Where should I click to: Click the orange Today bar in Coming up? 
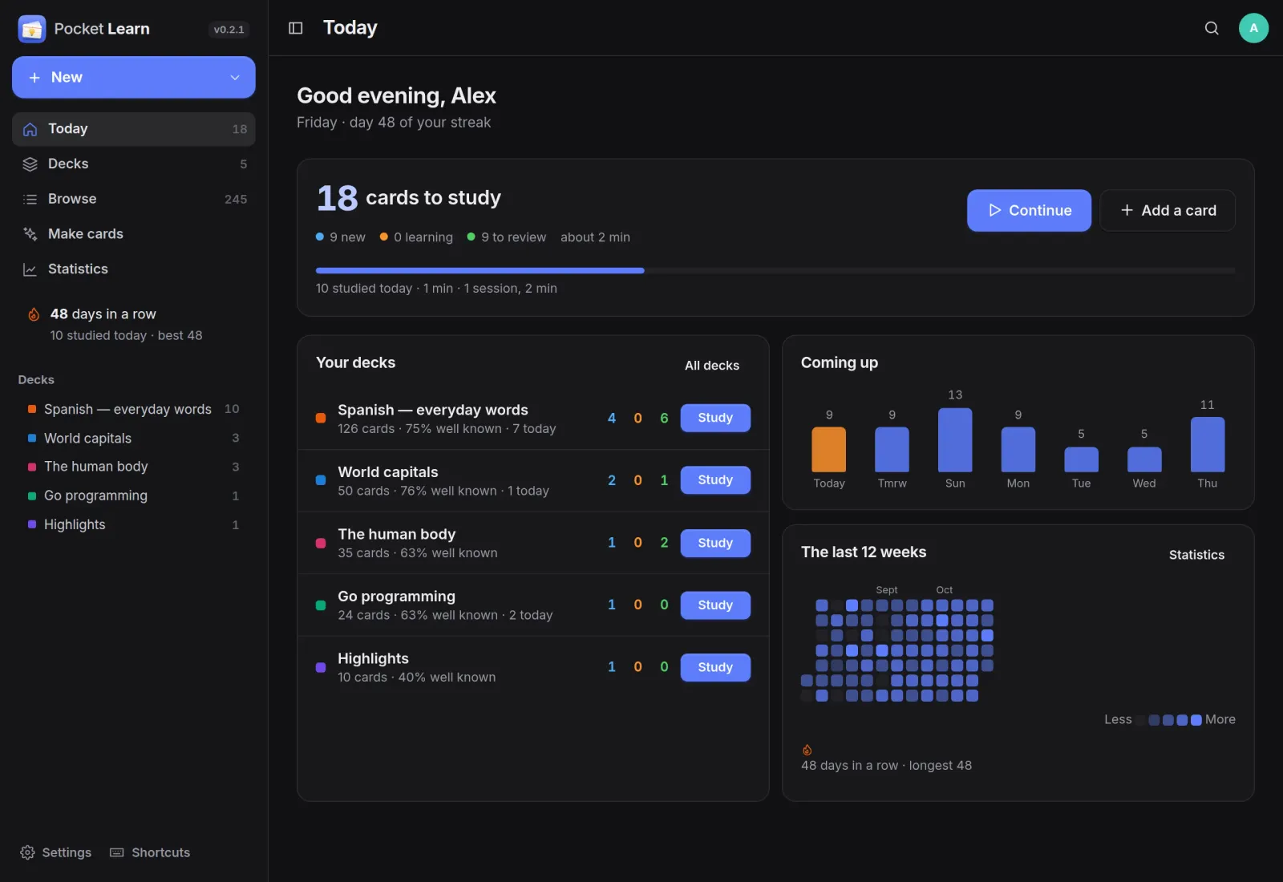tap(829, 450)
